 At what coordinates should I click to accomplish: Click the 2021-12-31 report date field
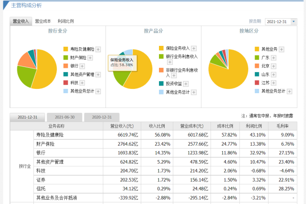pos(278,21)
